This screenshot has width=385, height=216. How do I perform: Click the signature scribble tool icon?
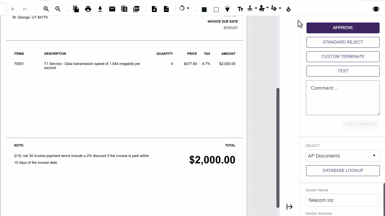(x=274, y=9)
